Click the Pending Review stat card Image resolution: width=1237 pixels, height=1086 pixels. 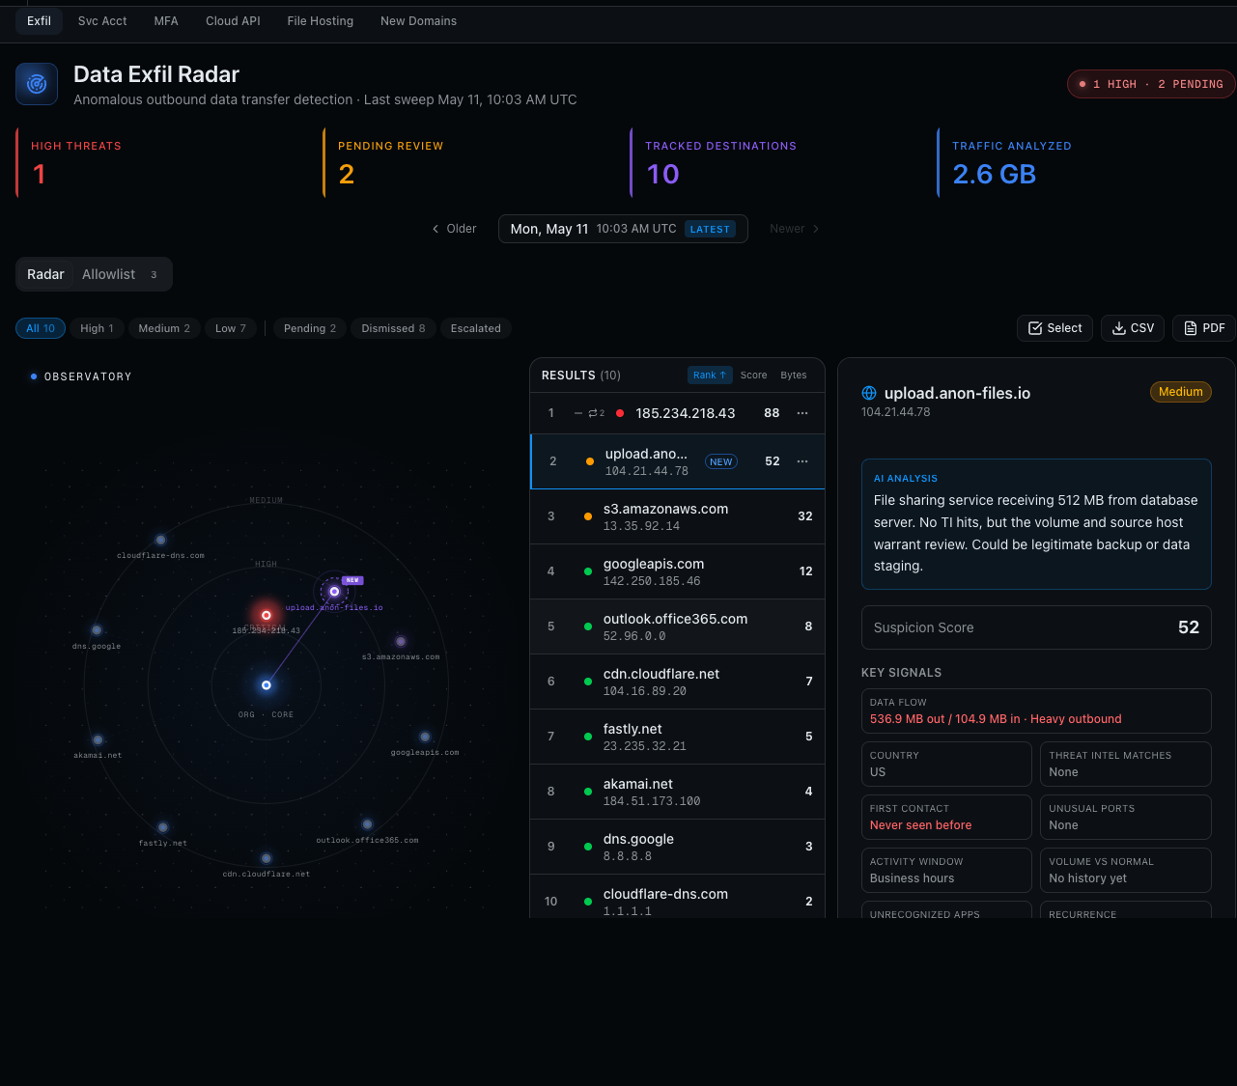click(469, 162)
